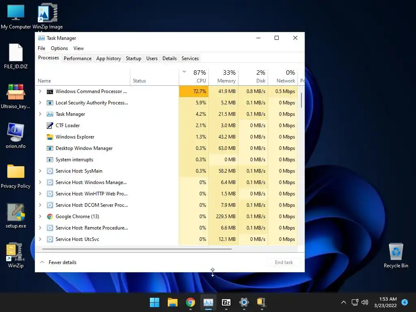The width and height of the screenshot is (416, 312).
Task: Click the Google Chrome process icon
Action: pos(50,217)
